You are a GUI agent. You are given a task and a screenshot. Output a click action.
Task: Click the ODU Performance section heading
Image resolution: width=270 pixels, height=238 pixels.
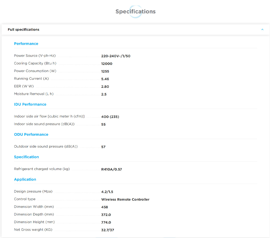31,134
